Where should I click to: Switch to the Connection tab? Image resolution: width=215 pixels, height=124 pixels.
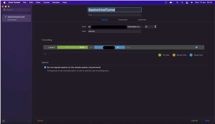(123, 20)
